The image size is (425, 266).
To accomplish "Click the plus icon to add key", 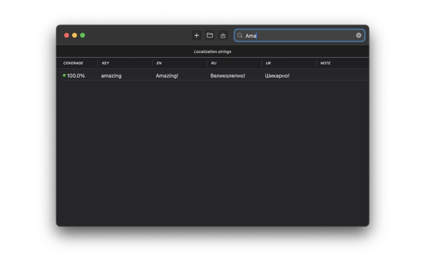I will coord(196,35).
